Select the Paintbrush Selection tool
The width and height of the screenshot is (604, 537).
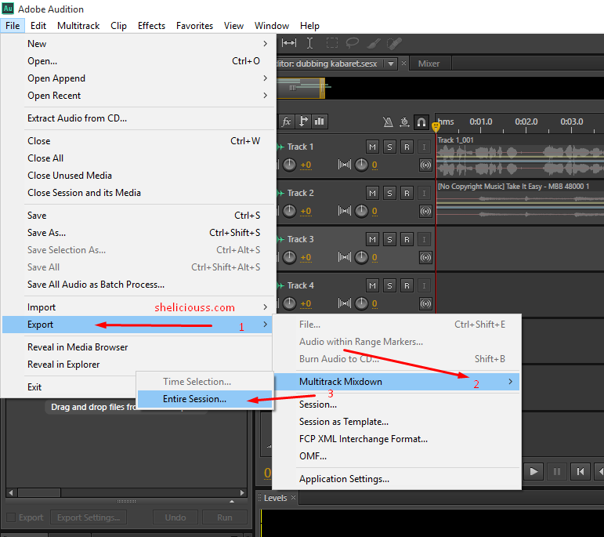click(373, 44)
